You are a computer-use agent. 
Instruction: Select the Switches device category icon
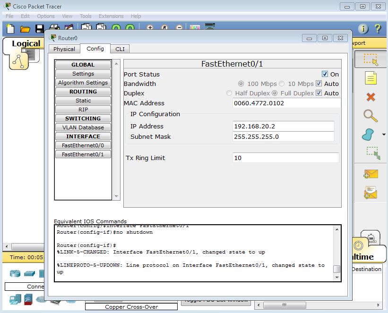(29, 273)
